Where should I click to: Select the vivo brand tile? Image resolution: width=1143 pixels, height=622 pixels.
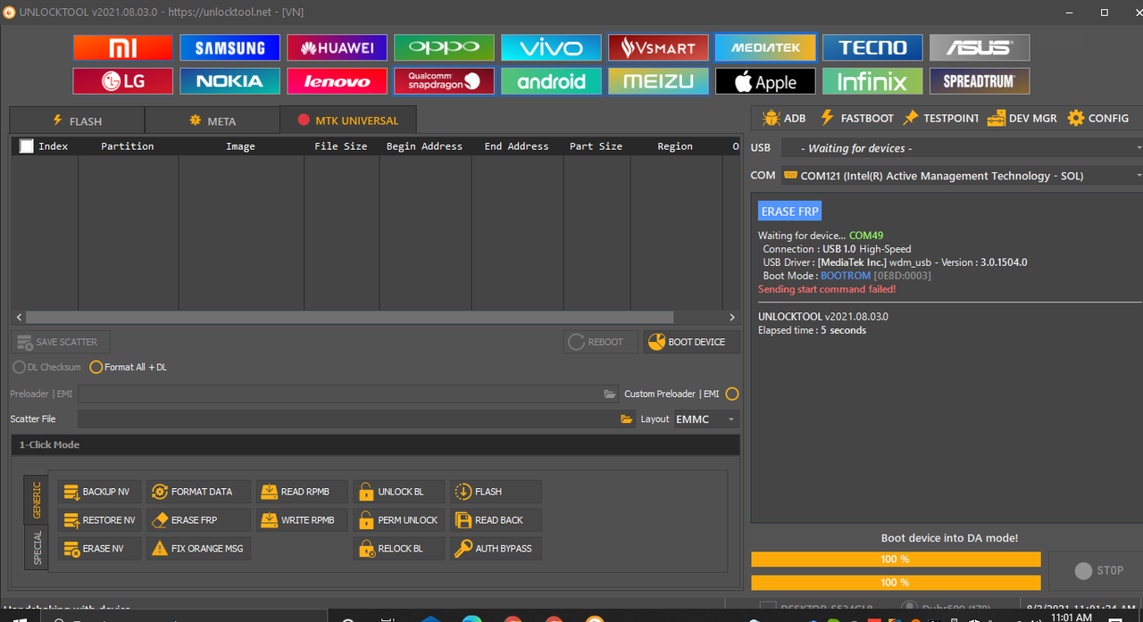551,47
